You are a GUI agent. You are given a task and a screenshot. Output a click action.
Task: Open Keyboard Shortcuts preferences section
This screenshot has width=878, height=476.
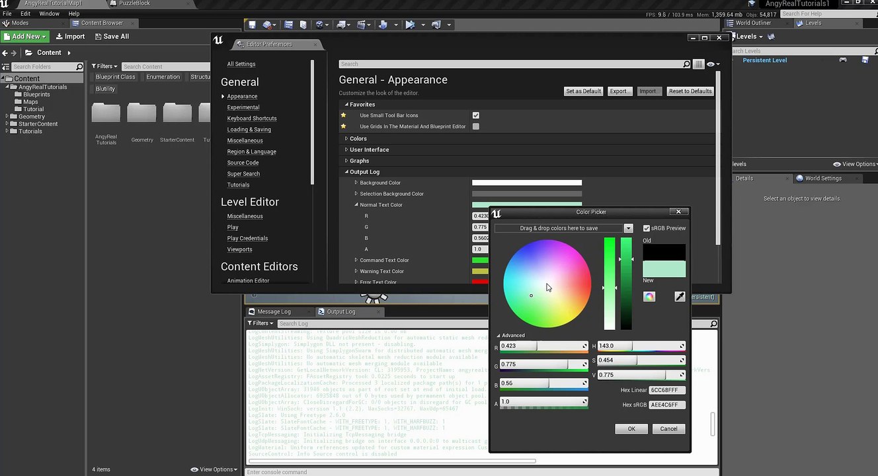[x=252, y=118]
